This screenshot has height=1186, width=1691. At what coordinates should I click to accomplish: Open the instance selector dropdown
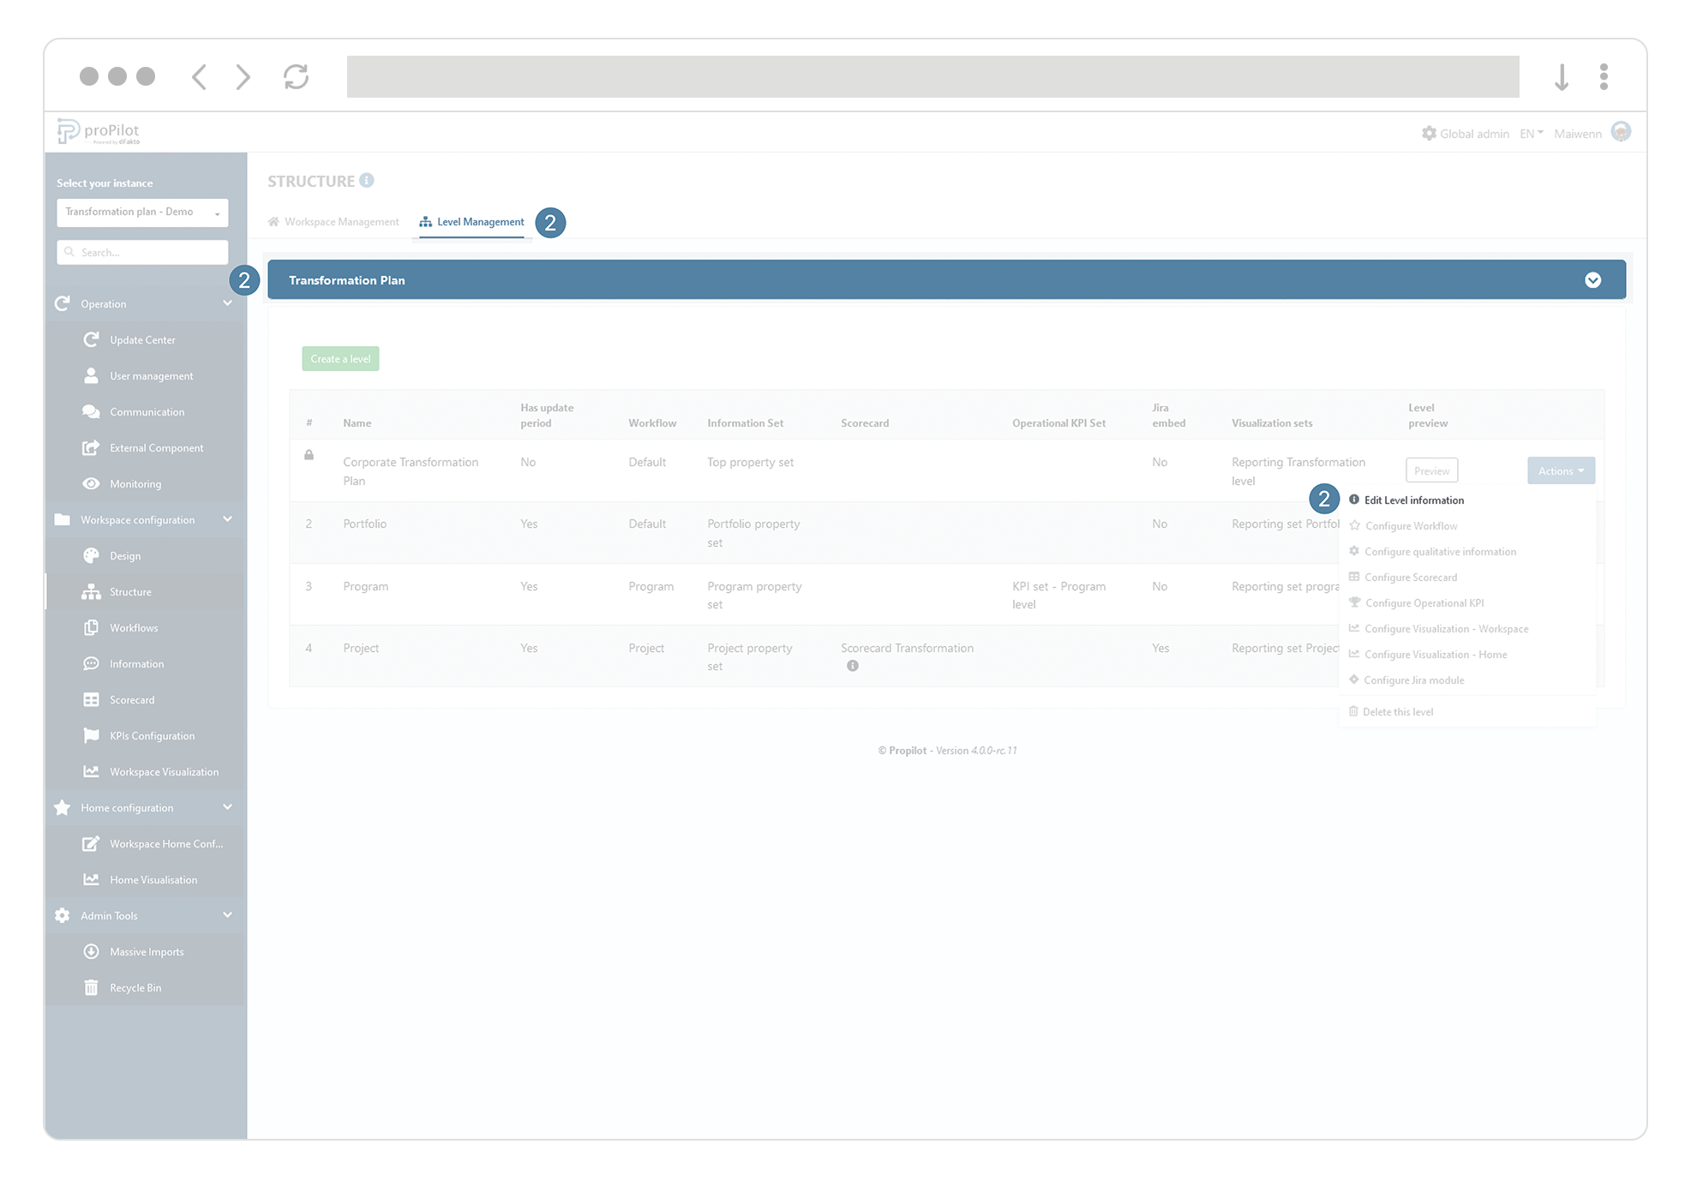(x=142, y=213)
